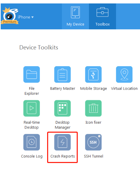Click the Desktop Manager label text
Viewport: 140px width, 173px height.
[63, 125]
